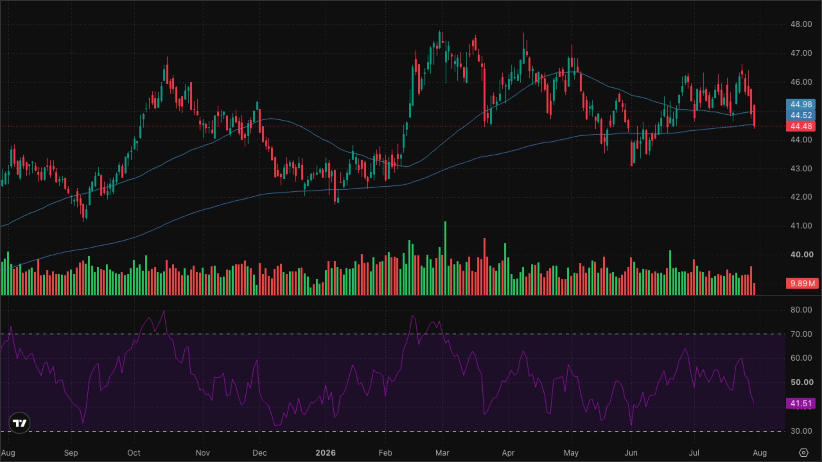Click the 41.51 RSI value label
Image resolution: width=822 pixels, height=462 pixels.
[x=801, y=403]
